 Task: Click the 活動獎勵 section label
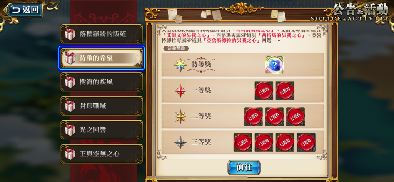pyautogui.click(x=176, y=48)
